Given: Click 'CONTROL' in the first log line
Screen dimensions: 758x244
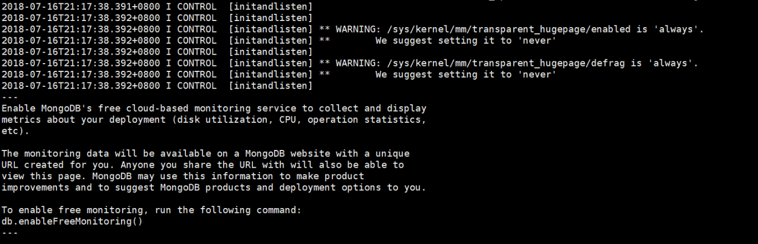Looking at the screenshot, I should coord(197,7).
